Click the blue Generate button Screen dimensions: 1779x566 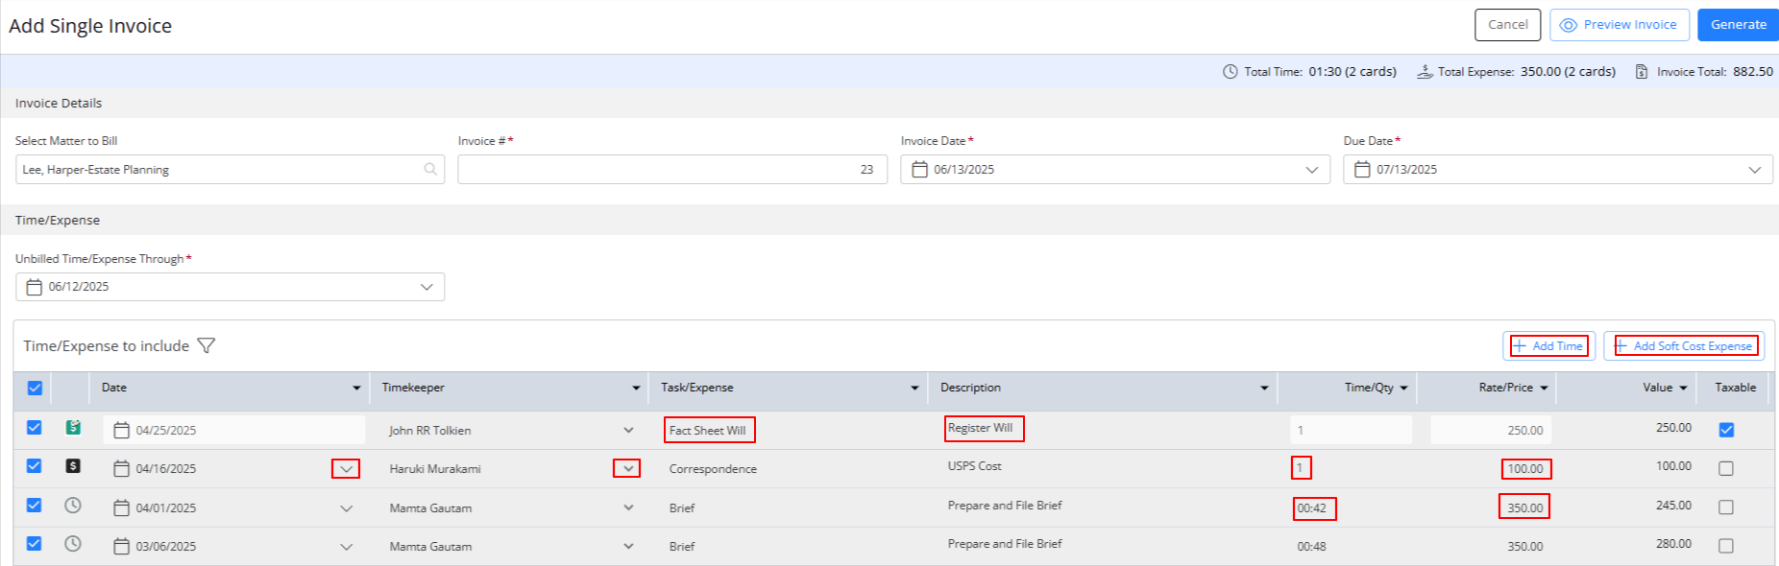(1738, 25)
